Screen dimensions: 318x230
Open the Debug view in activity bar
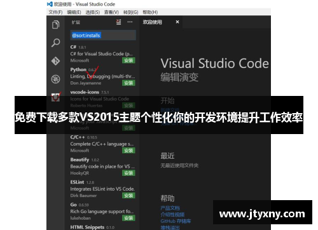point(55,79)
